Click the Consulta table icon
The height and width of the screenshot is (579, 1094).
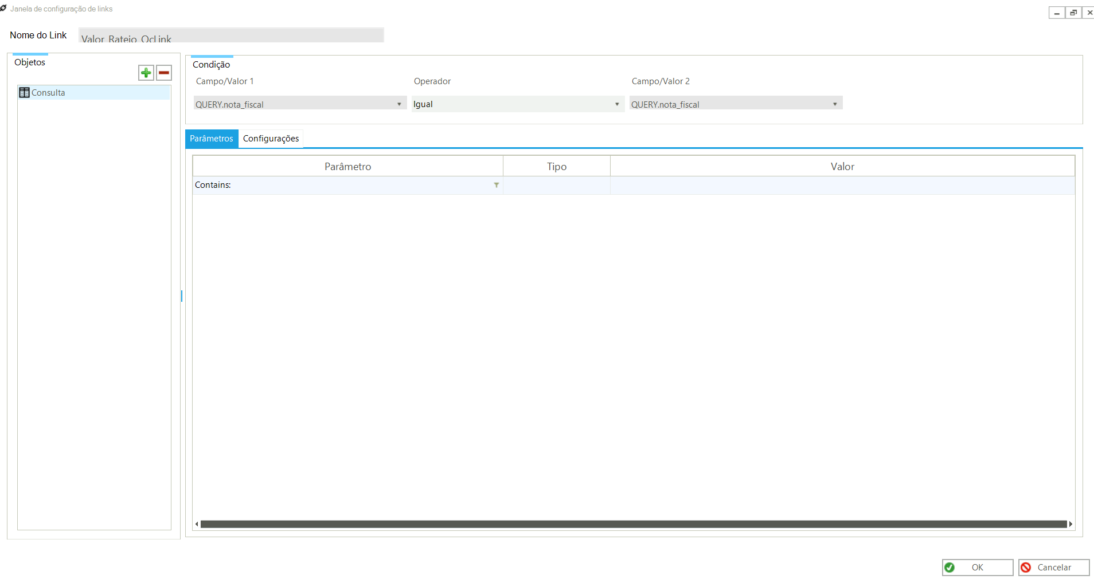tap(24, 93)
